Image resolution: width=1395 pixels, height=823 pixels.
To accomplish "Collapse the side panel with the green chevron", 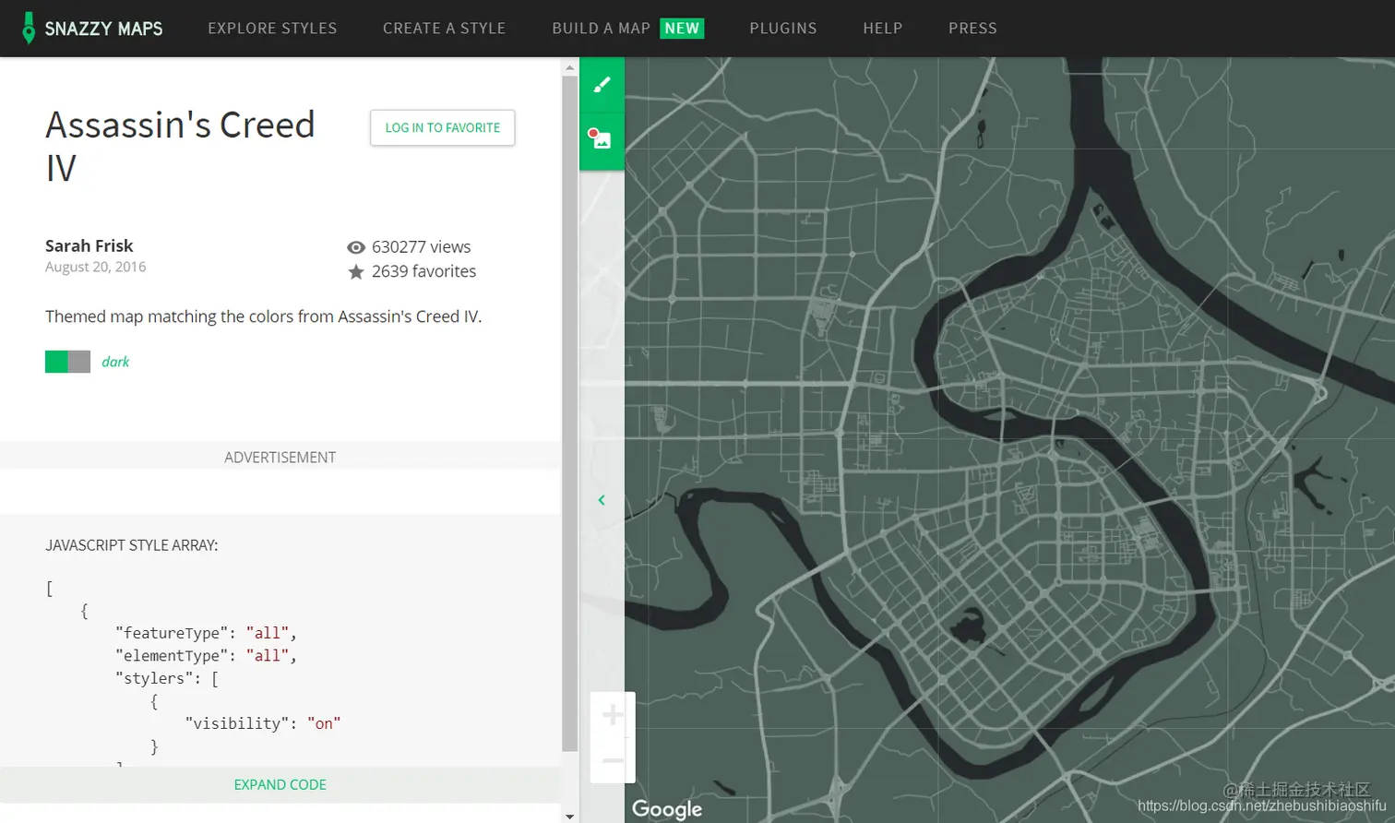I will (x=602, y=500).
